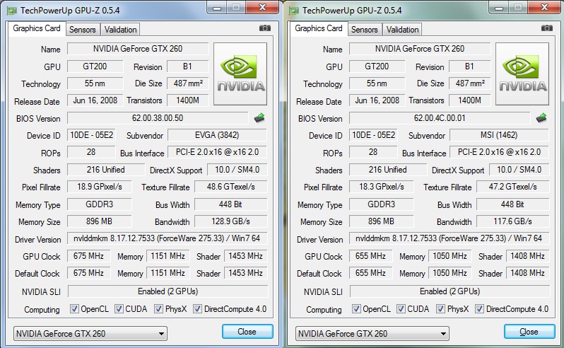
Task: Toggle DirectCompute 4.0 checkbox in left window
Action: point(197,309)
